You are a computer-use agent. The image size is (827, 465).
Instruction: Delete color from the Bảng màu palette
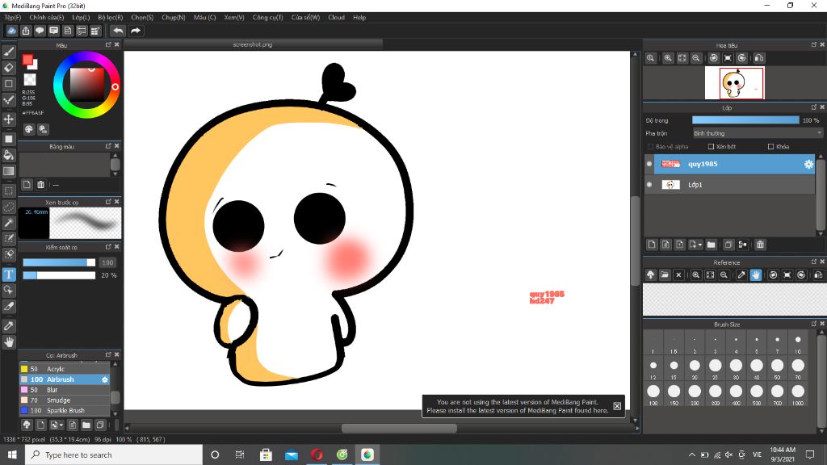40,185
